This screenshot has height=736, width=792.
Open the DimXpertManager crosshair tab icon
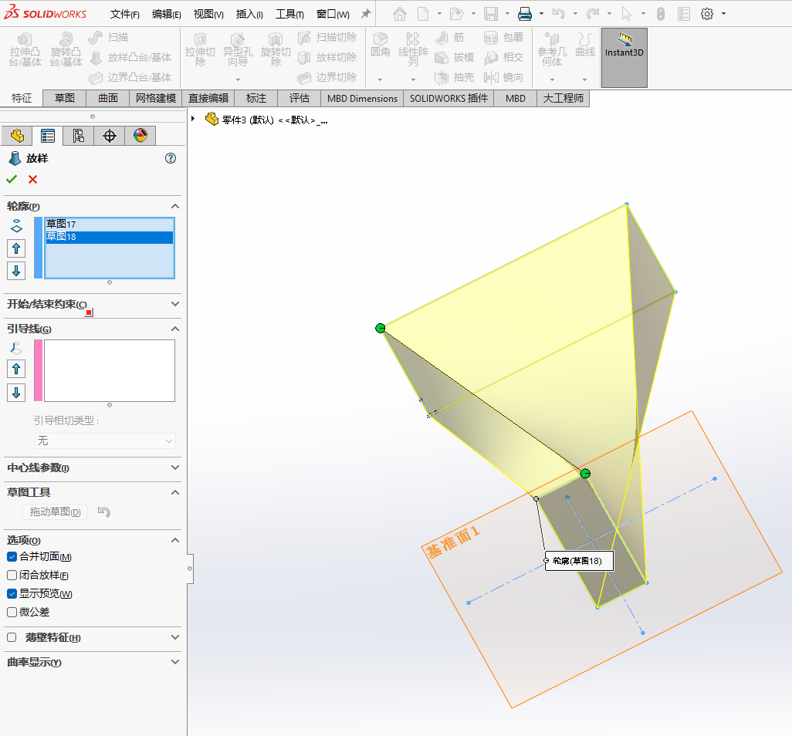(110, 137)
